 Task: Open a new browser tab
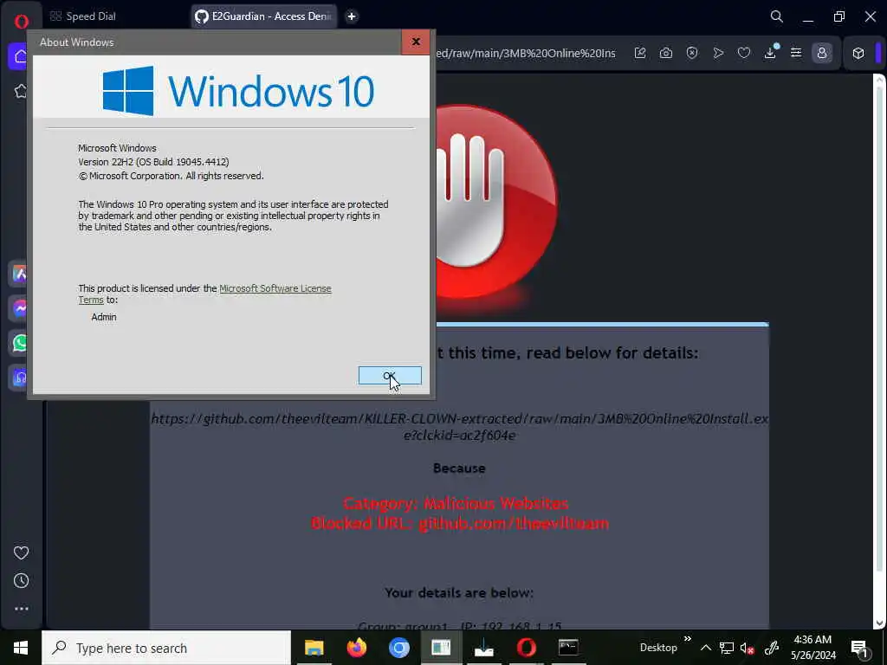(x=352, y=16)
